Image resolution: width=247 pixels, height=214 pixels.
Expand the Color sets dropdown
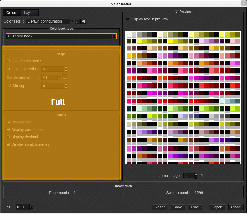point(72,21)
